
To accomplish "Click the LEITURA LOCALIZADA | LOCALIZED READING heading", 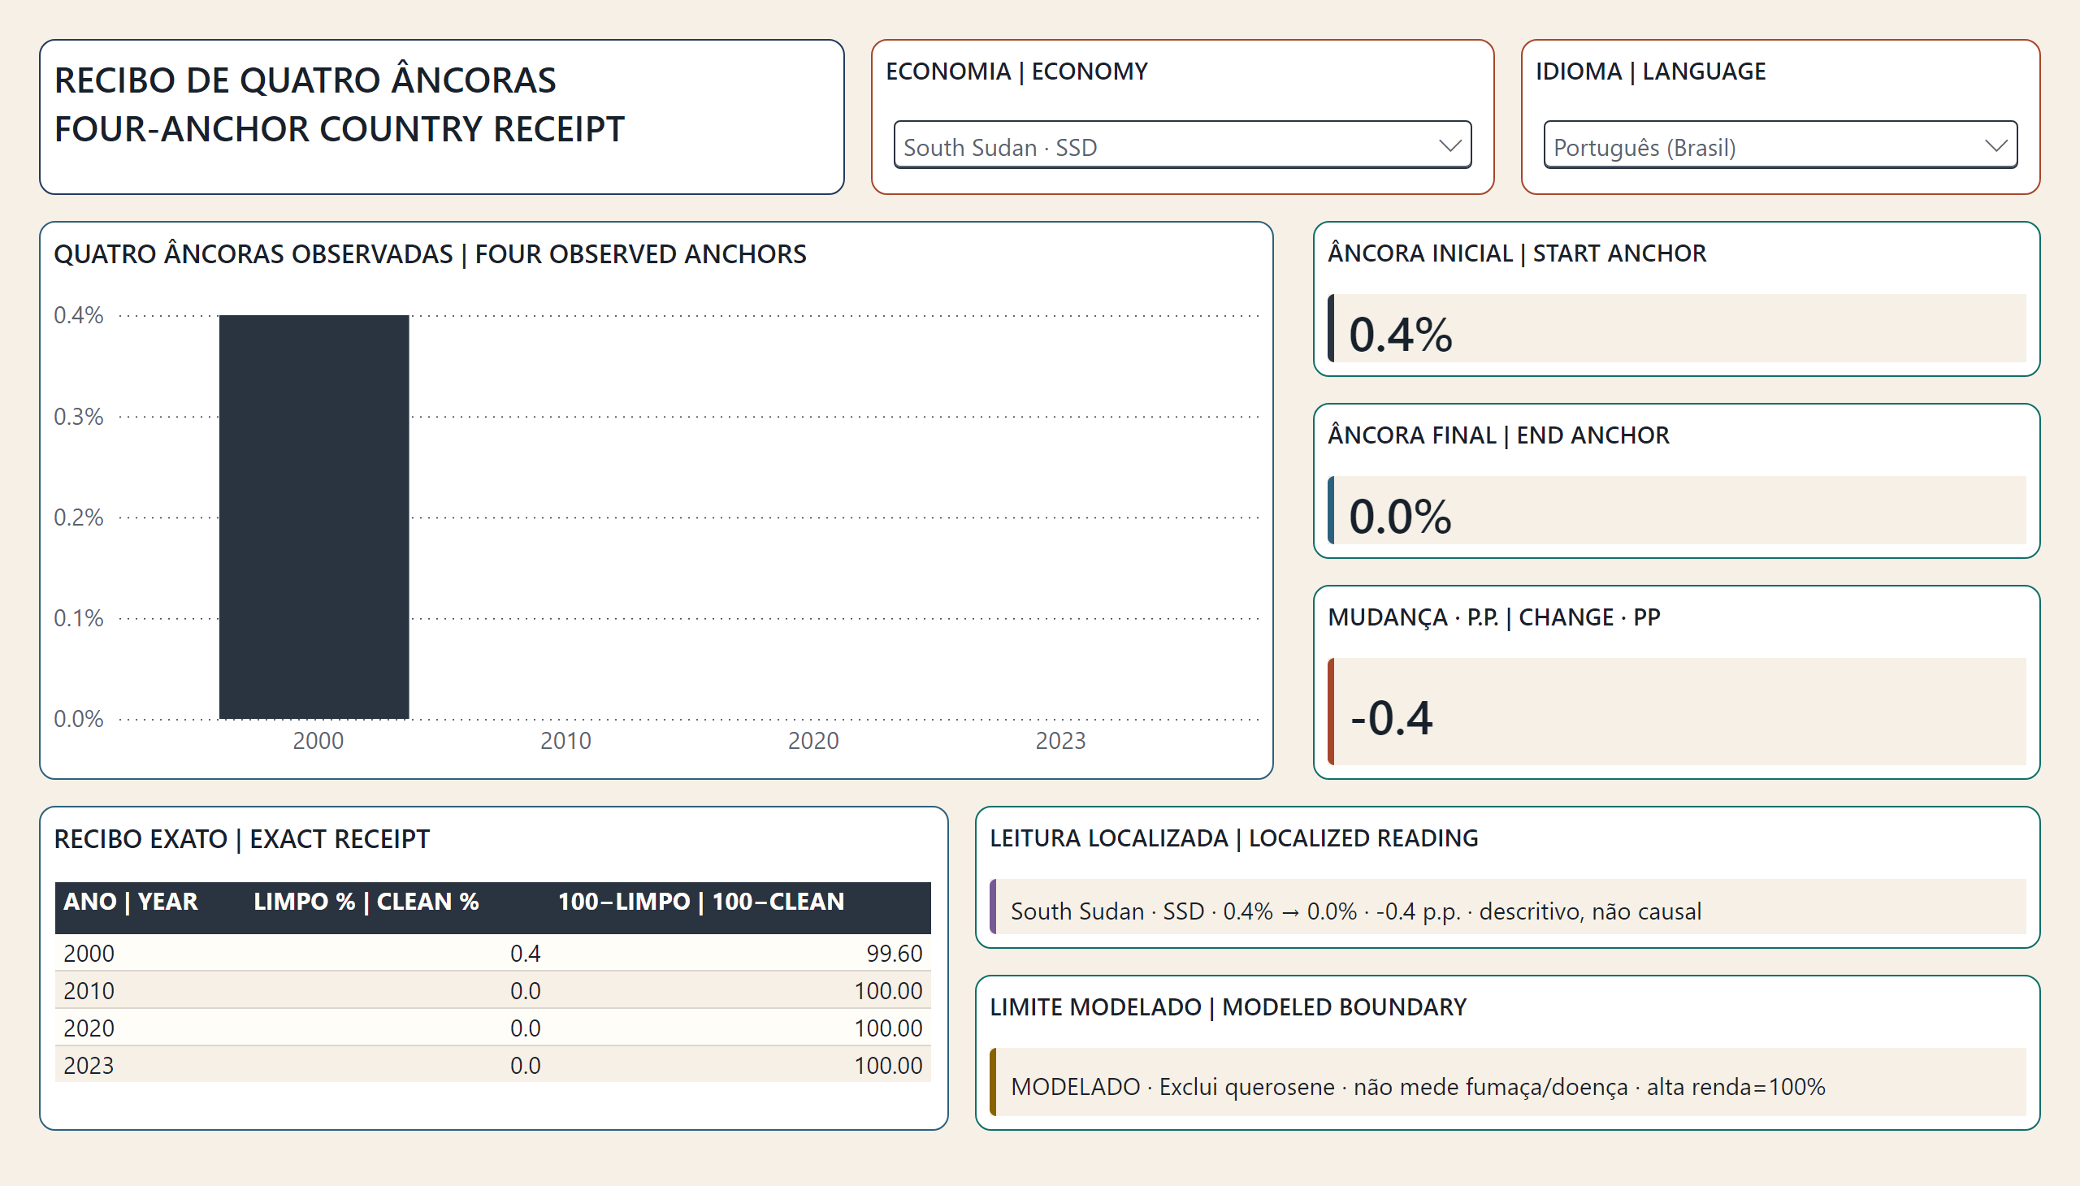I will [x=1233, y=838].
